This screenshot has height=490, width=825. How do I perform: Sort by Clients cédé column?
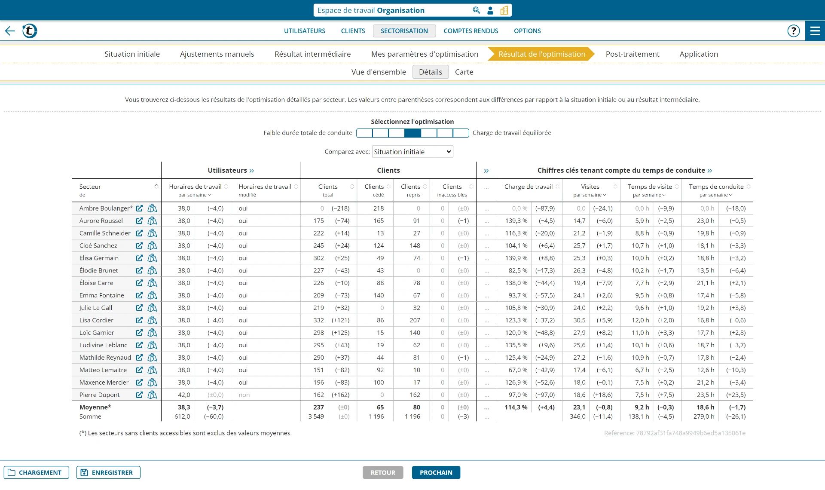click(388, 187)
